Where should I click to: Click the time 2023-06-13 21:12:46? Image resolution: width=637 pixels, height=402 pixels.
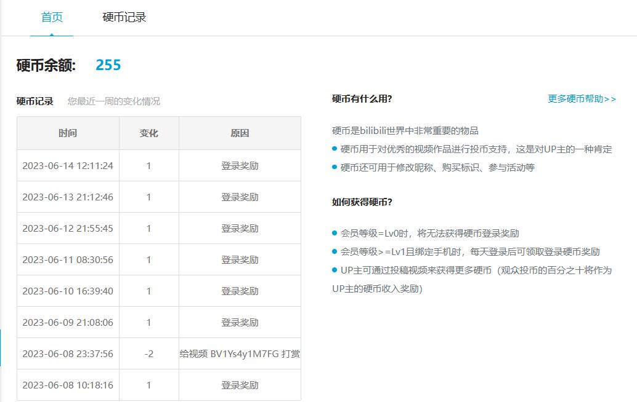[x=68, y=197]
